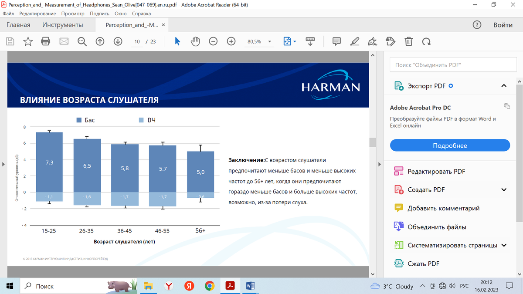Click the Поиск "Объединить PDF" search field
523x294 pixels.
point(453,65)
